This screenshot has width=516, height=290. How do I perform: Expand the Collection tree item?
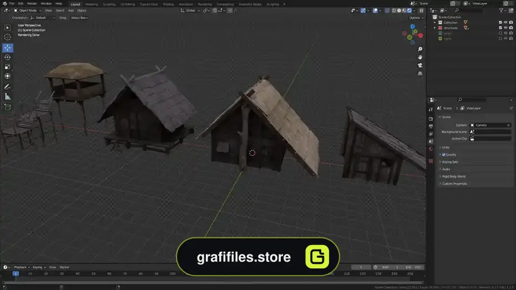(435, 22)
